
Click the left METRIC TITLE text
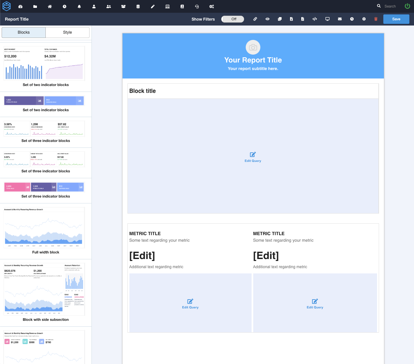point(145,234)
